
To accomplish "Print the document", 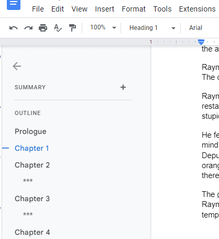I will pyautogui.click(x=43, y=28).
